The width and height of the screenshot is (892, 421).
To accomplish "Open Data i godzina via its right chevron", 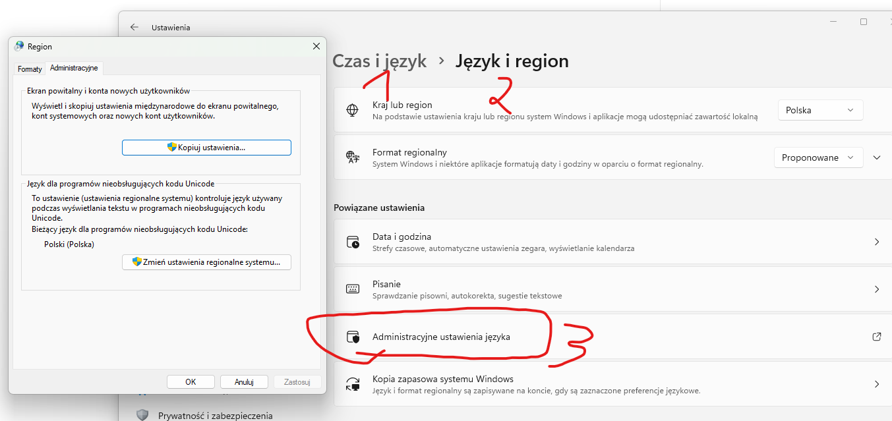I will [876, 242].
